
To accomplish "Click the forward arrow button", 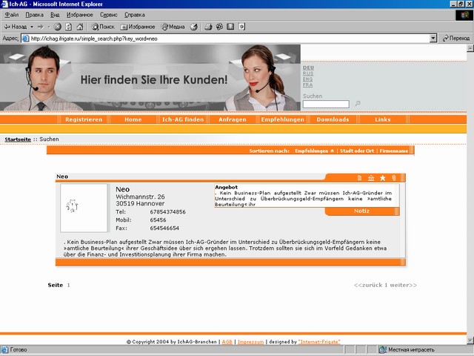I will pyautogui.click(x=40, y=27).
